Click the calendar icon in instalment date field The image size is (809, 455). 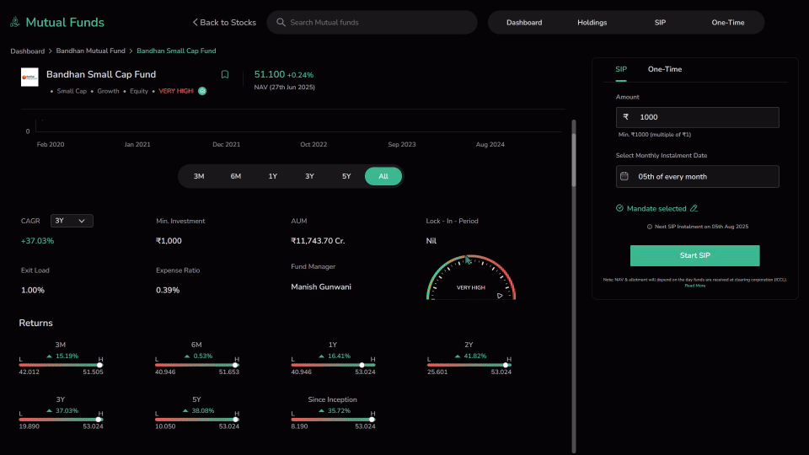pyautogui.click(x=624, y=176)
